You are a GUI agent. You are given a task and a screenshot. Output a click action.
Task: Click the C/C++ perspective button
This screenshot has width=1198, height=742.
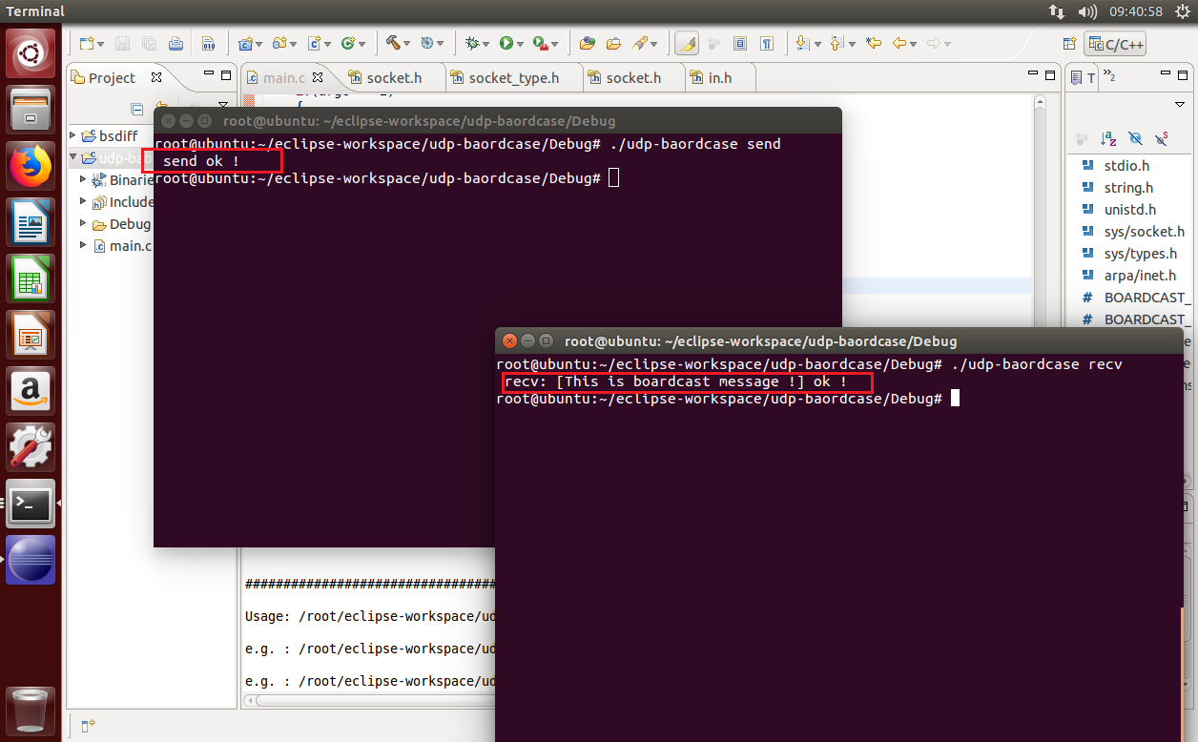(x=1115, y=43)
